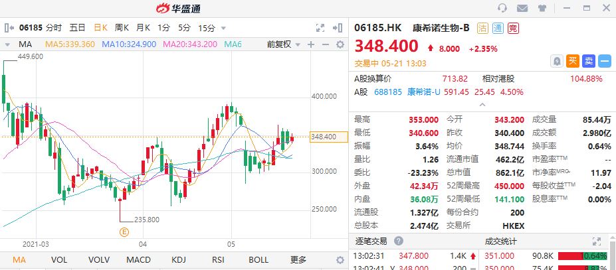Select MA indicator tab at bottom
616x270 pixels.
point(19,260)
